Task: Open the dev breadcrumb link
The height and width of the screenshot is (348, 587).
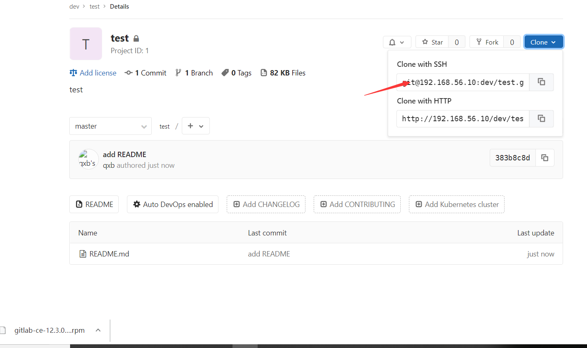Action: 74,7
